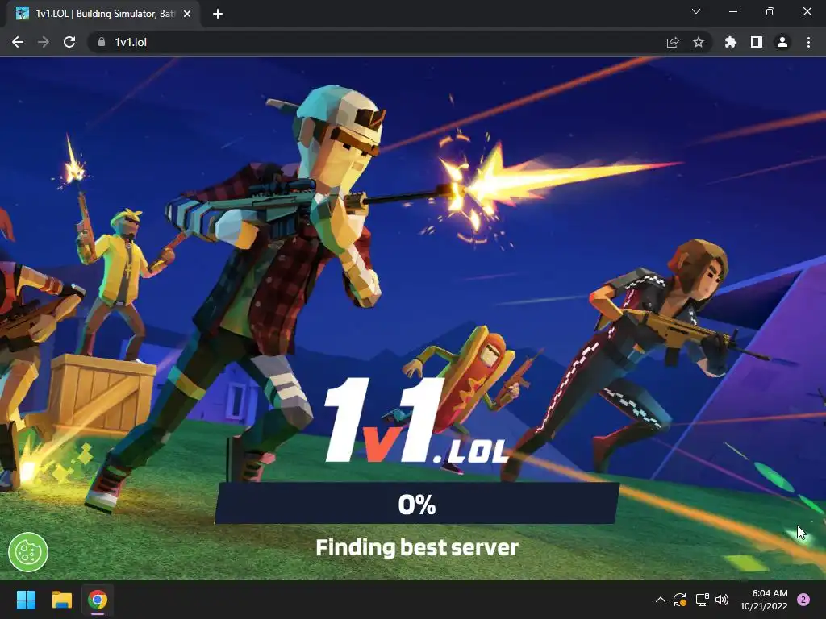The height and width of the screenshot is (619, 826).
Task: Launch File Explorer from the taskbar
Action: tap(61, 600)
